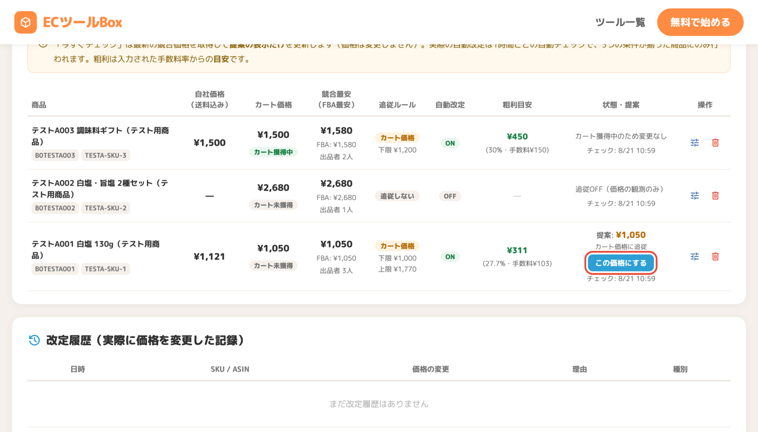Viewport: 758px width, 432px height.
Task: Click the 競合最安 column header
Action: tap(336, 99)
